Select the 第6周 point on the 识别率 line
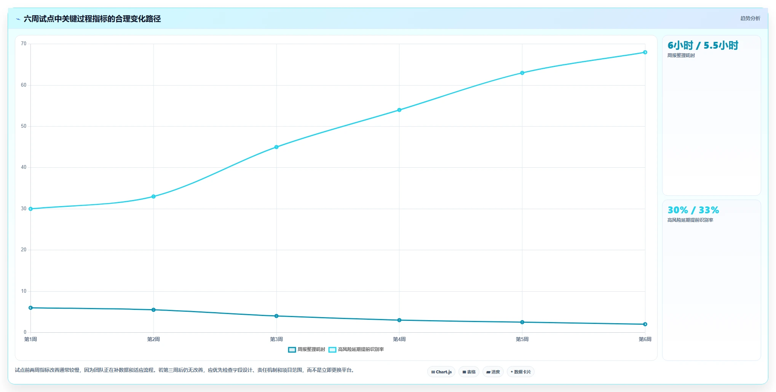 (x=645, y=52)
